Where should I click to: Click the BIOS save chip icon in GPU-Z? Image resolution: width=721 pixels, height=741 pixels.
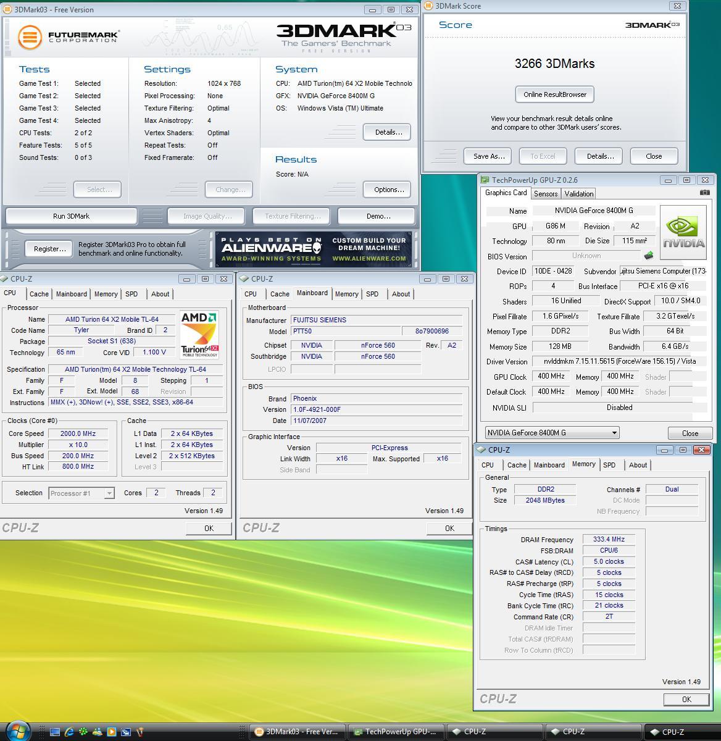click(649, 256)
